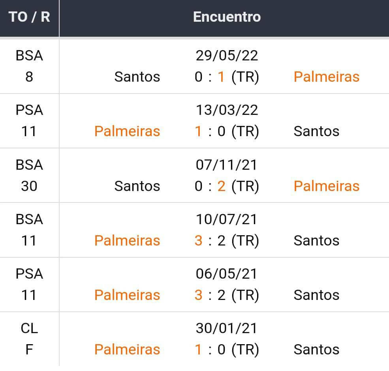
Task: Select Santos in the 13/03/22 match
Action: (316, 131)
